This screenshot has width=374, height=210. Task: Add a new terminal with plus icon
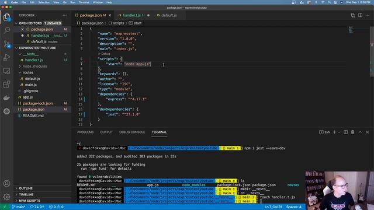(334, 132)
